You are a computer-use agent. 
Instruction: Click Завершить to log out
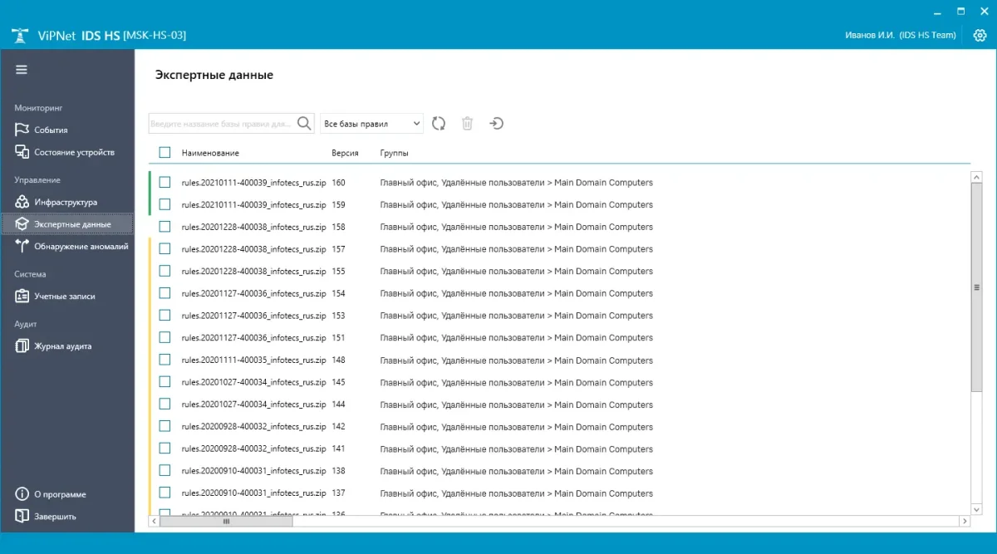click(x=55, y=516)
